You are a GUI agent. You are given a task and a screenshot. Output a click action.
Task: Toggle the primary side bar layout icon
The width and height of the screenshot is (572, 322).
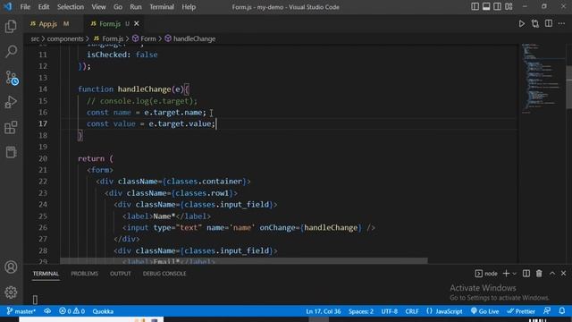(475, 6)
